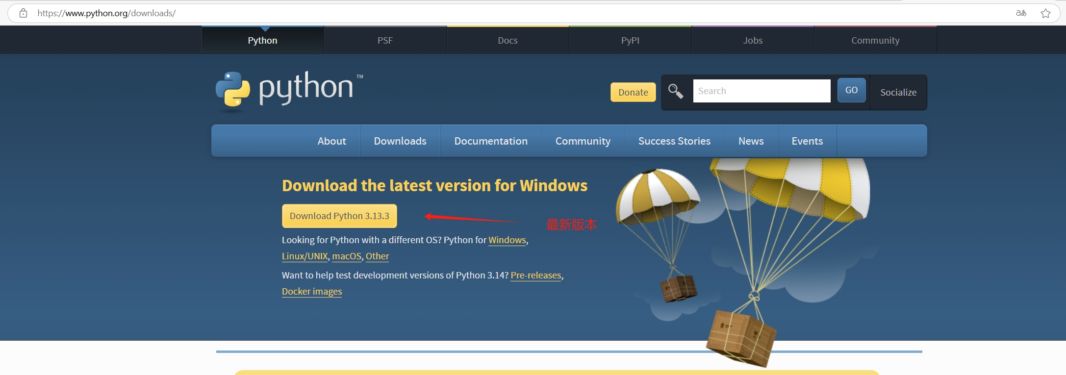This screenshot has height=375, width=1066.
Task: Open the Docs top tab
Action: pos(508,40)
